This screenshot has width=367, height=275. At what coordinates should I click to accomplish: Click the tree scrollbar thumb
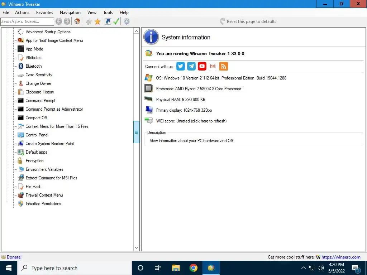tap(136, 132)
